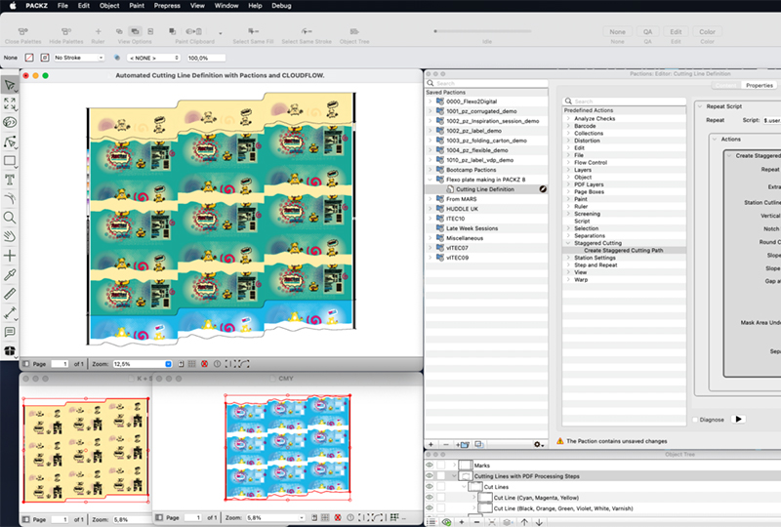Select the Zoom magnifier tool
Image resolution: width=781 pixels, height=527 pixels.
tap(9, 218)
